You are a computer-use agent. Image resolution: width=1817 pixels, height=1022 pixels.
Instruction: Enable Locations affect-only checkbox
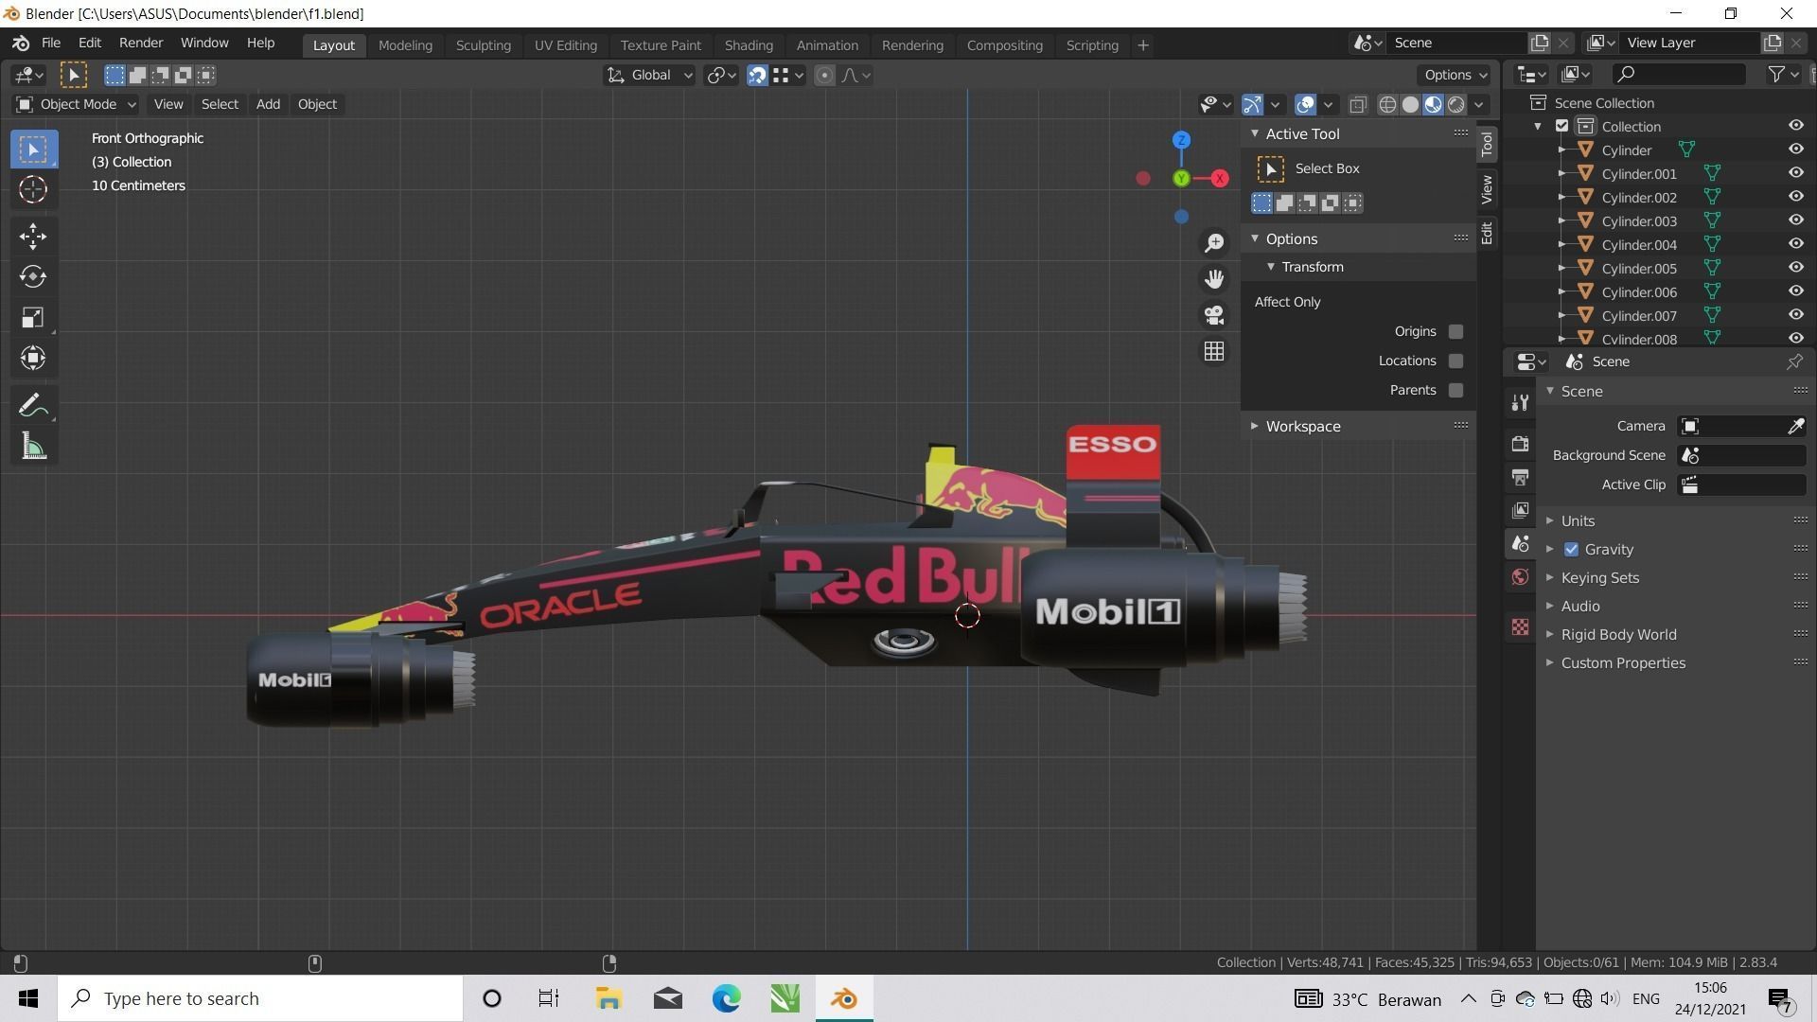point(1455,361)
